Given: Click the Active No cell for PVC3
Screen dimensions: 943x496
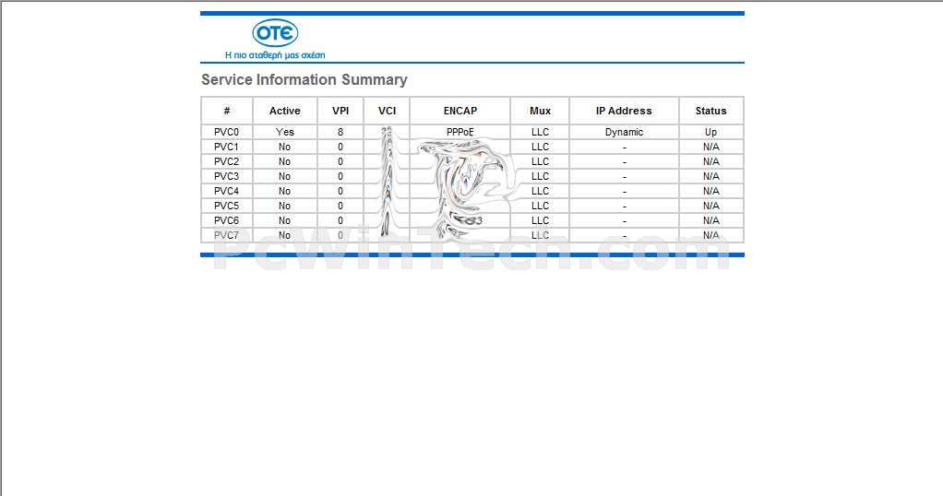Looking at the screenshot, I should 284,176.
